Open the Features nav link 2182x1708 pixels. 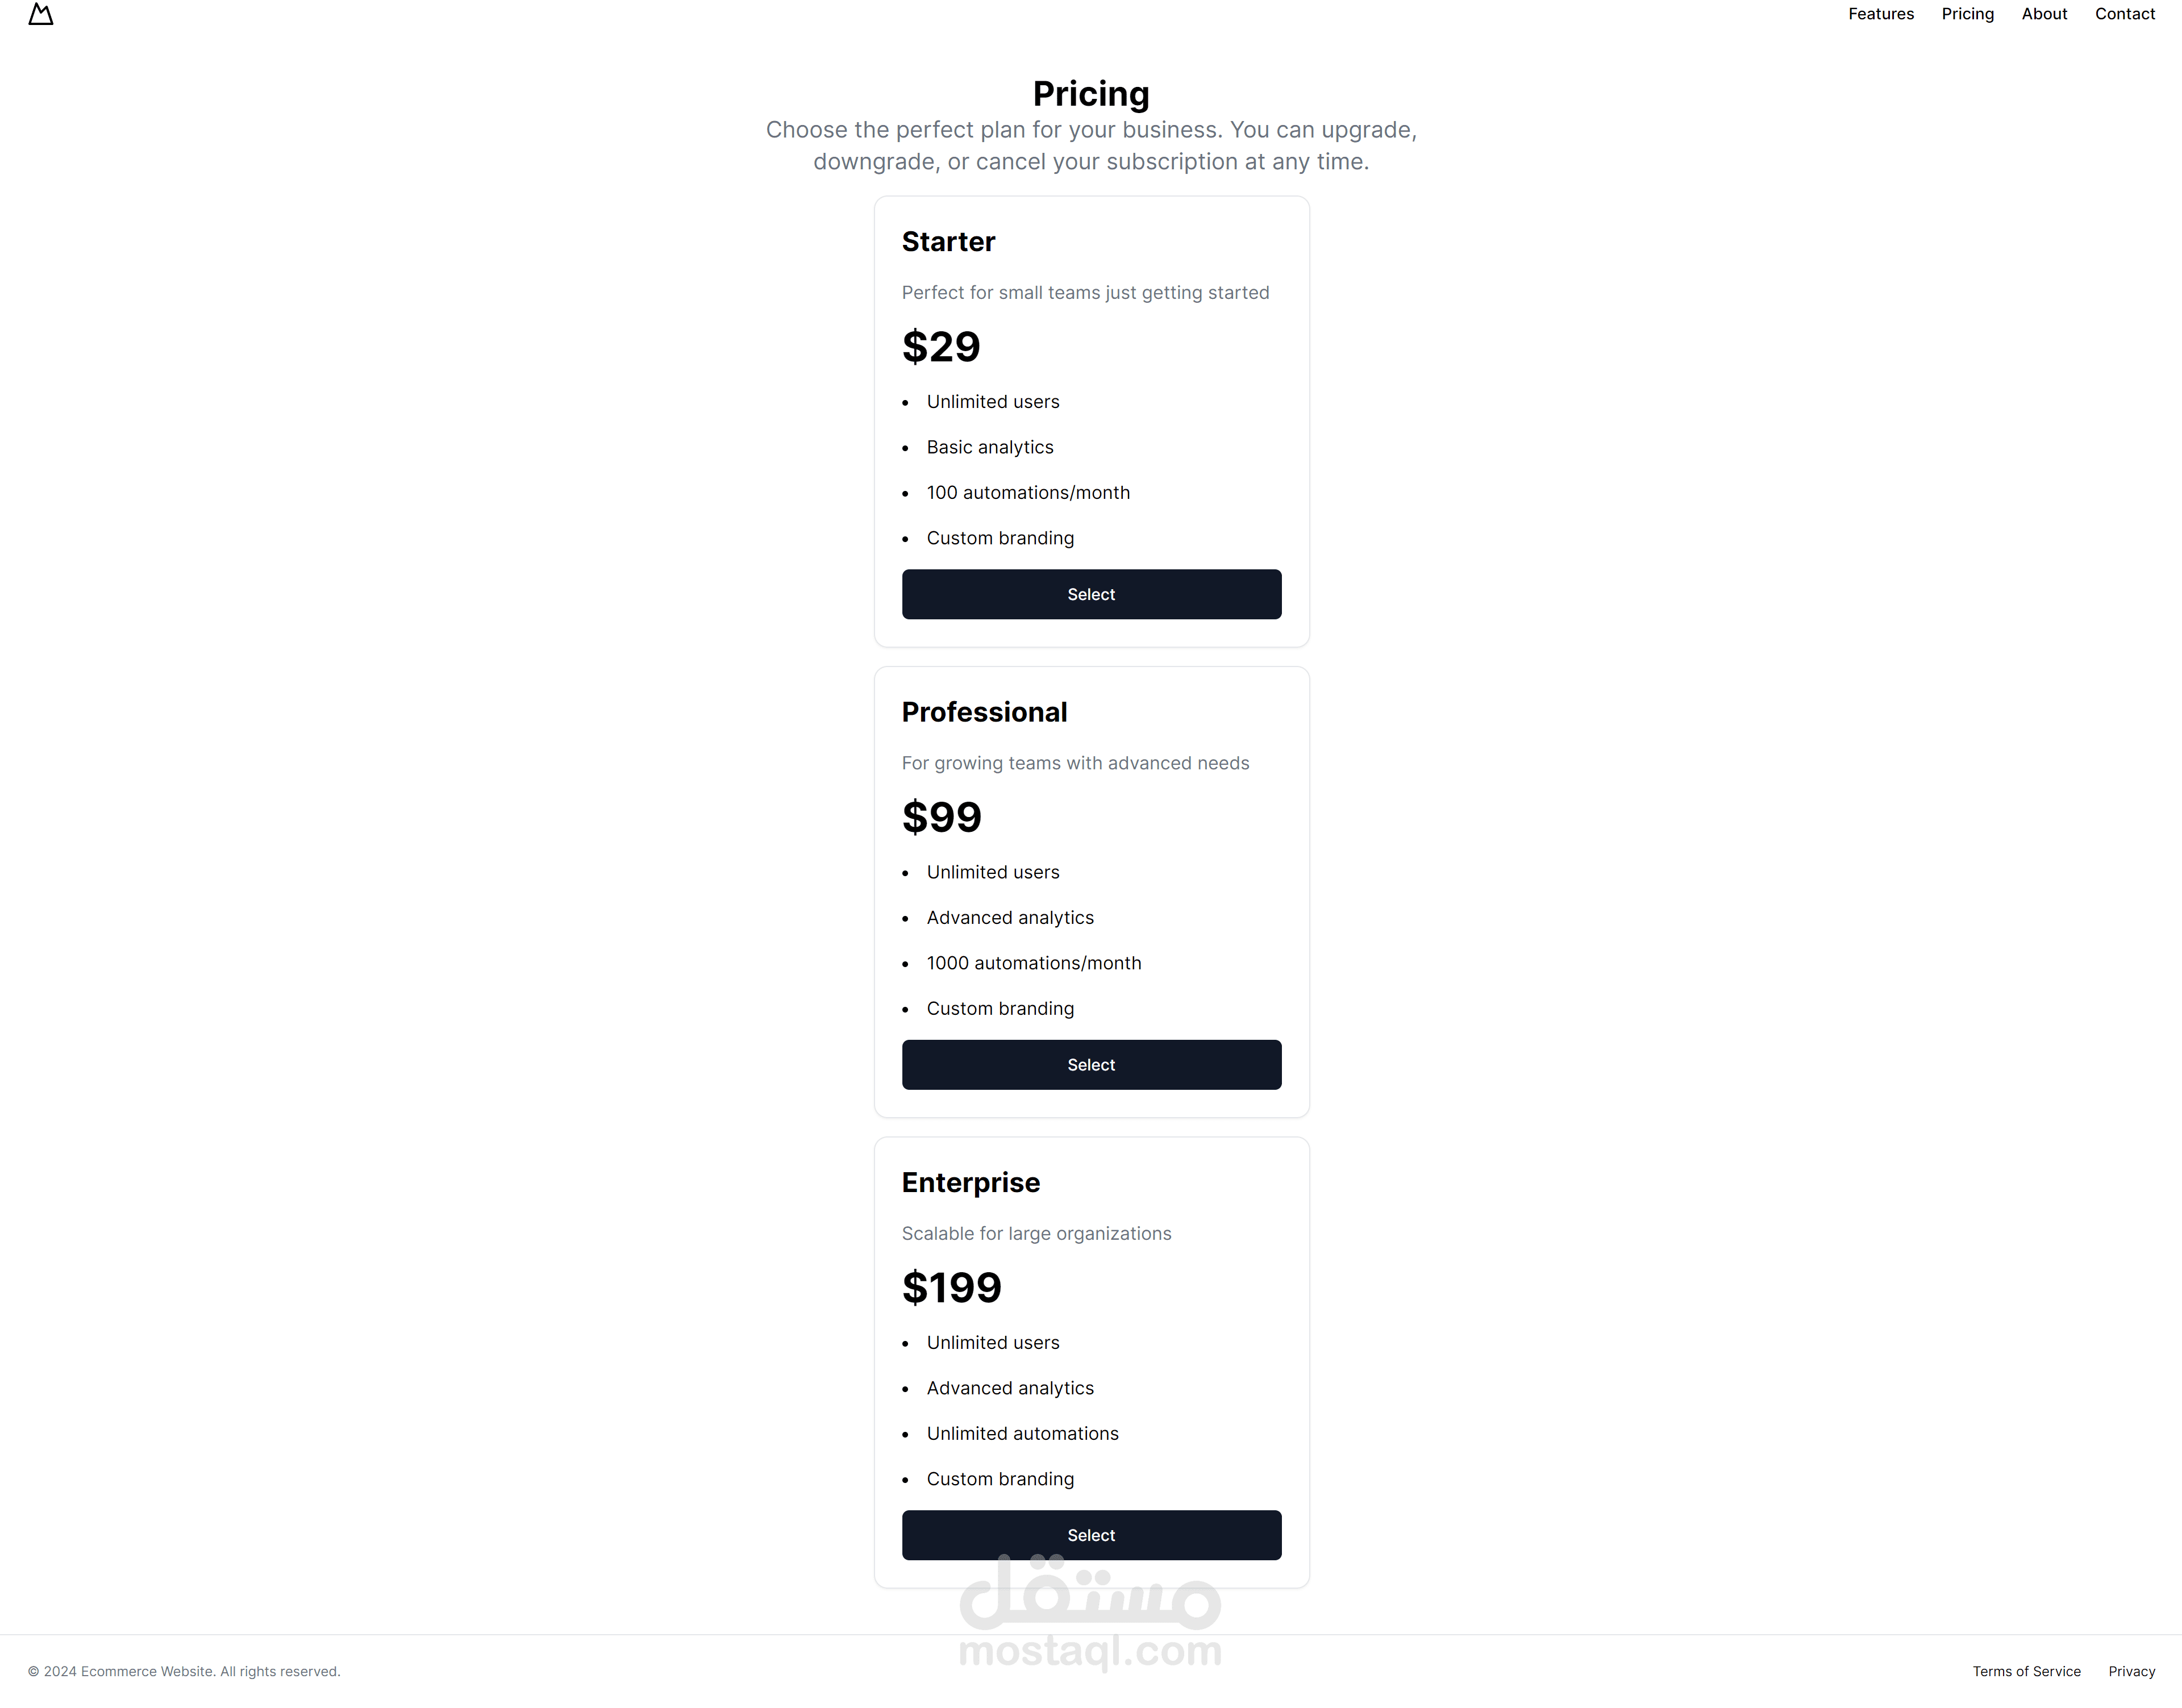(x=1880, y=14)
